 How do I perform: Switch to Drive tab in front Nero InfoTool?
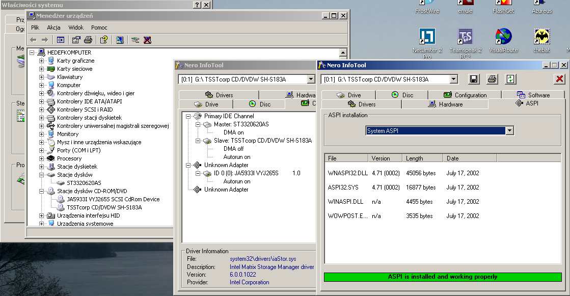pyautogui.click(x=348, y=95)
